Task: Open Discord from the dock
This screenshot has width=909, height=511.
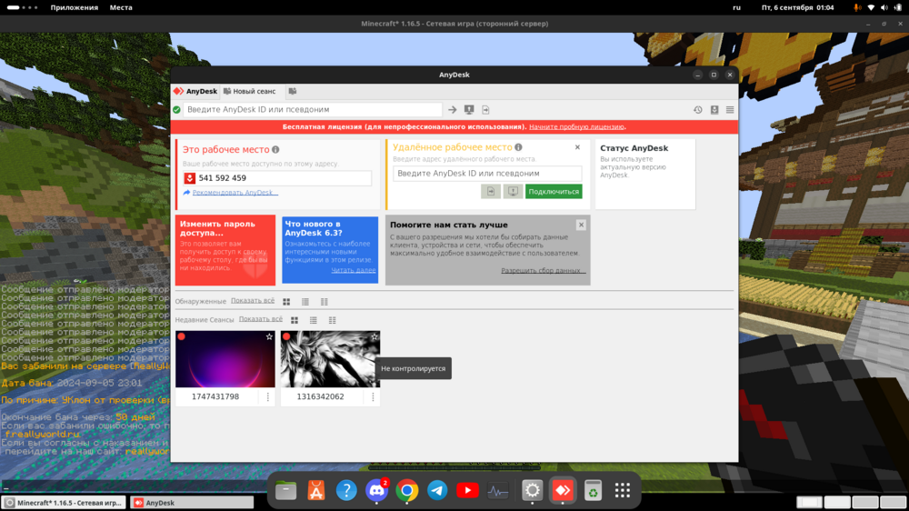Action: pos(377,491)
